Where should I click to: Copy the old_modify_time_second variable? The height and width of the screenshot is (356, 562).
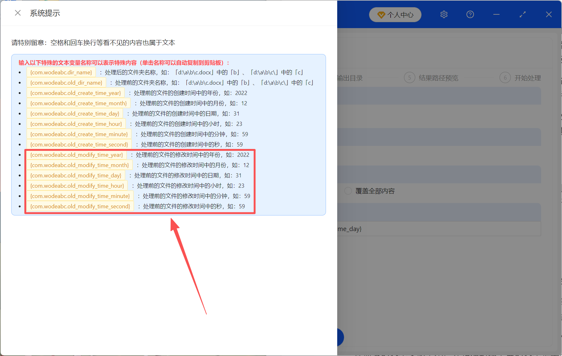[80, 206]
